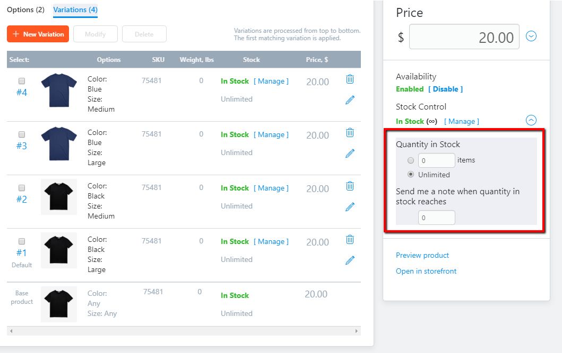Choose the Unlimited stock radio button

(x=411, y=175)
